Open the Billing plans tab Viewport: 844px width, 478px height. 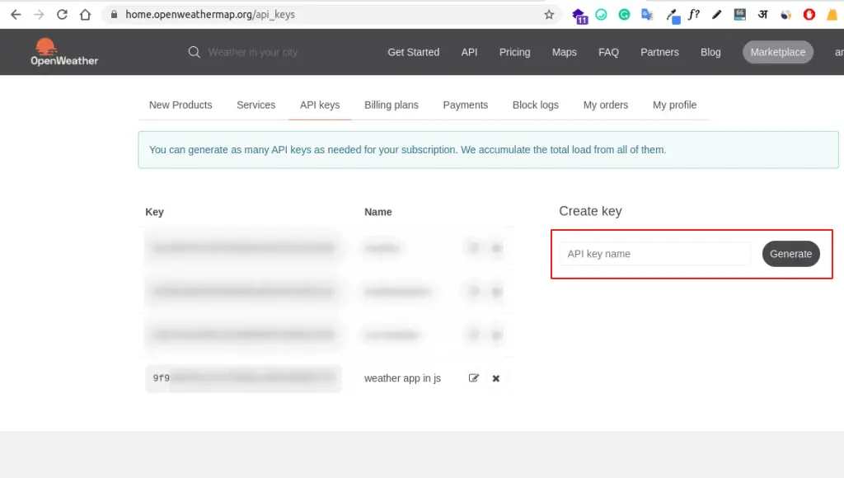point(392,105)
